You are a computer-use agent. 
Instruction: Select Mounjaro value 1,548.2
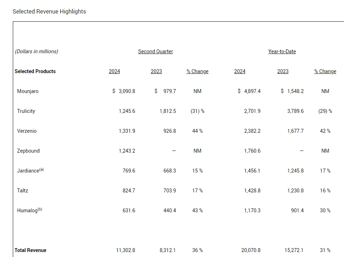(x=296, y=91)
